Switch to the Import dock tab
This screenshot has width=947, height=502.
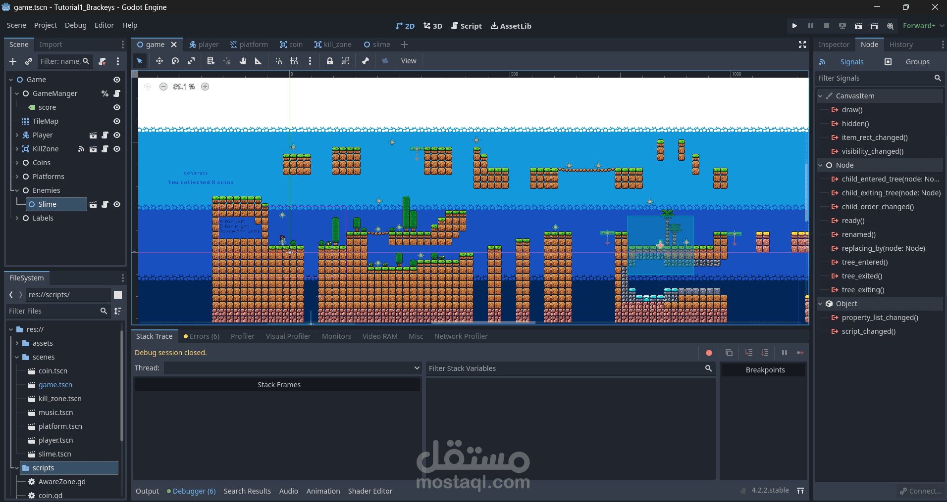pos(51,45)
